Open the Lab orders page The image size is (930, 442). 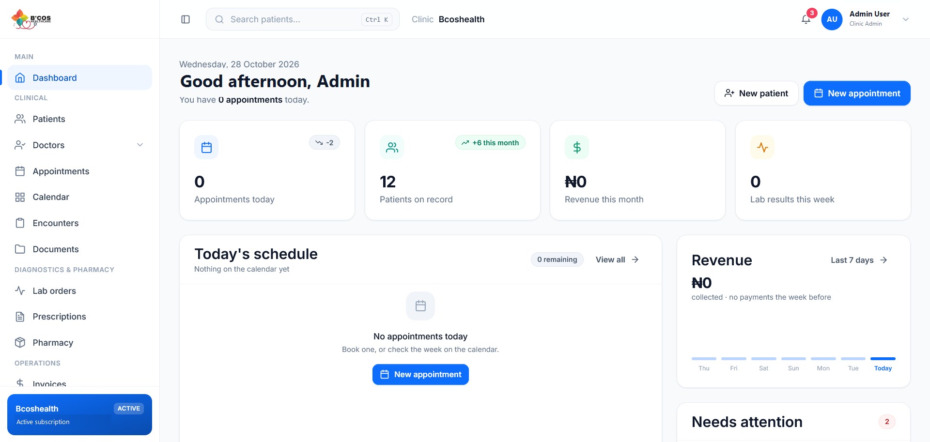79,291
